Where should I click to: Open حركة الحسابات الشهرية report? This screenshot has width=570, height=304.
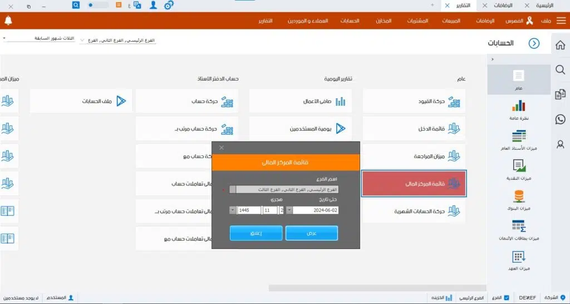coord(414,211)
